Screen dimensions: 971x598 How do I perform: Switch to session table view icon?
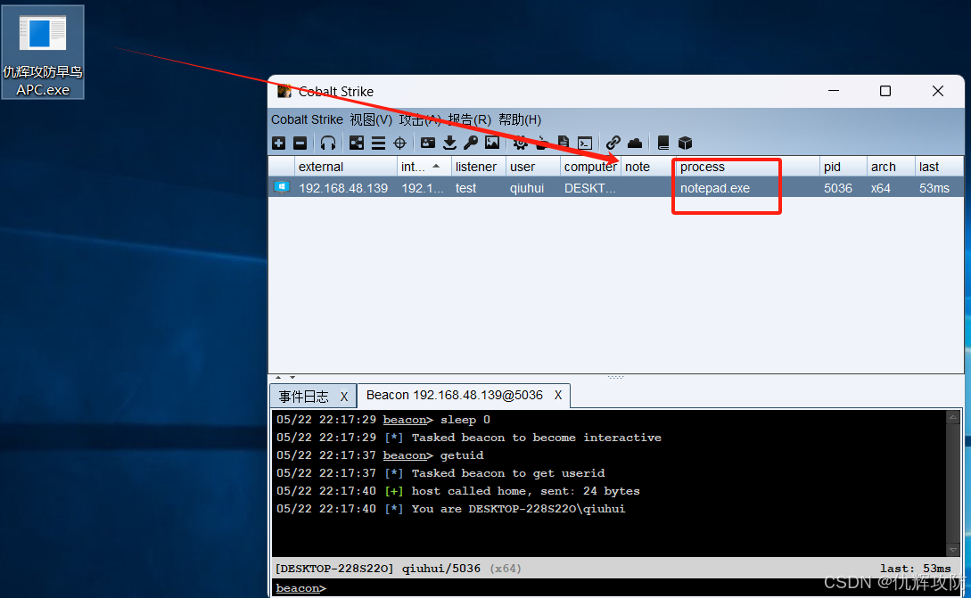(378, 143)
